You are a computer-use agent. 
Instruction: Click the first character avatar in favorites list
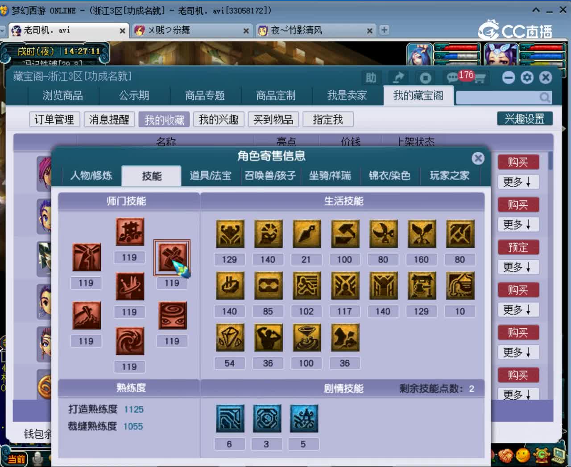click(x=44, y=174)
